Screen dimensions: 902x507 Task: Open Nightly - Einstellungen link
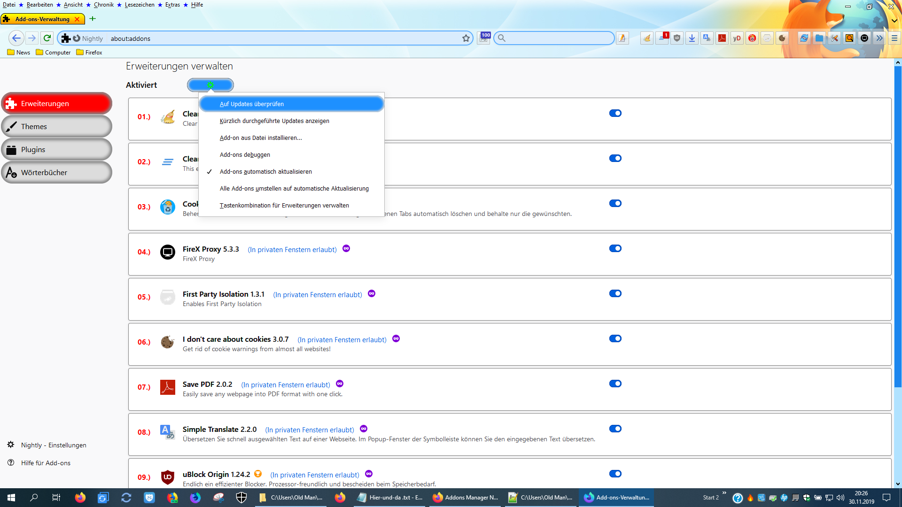pos(54,445)
